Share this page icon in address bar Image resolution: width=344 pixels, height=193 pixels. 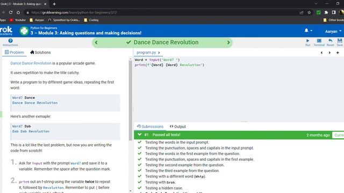click(302, 12)
